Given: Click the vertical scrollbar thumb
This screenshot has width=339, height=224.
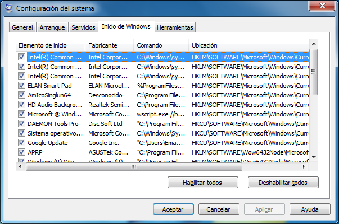Looking at the screenshot, I should click(314, 72).
